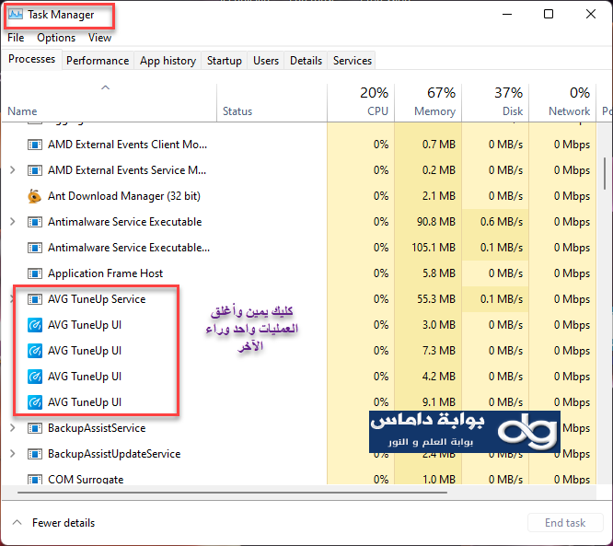Image resolution: width=613 pixels, height=546 pixels.
Task: Click Application Frame Host process icon
Action: [35, 273]
